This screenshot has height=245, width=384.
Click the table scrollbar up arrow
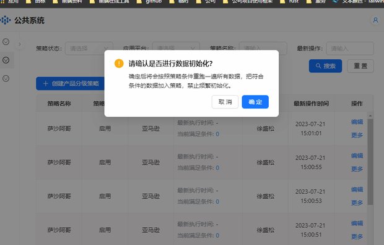click(x=370, y=115)
